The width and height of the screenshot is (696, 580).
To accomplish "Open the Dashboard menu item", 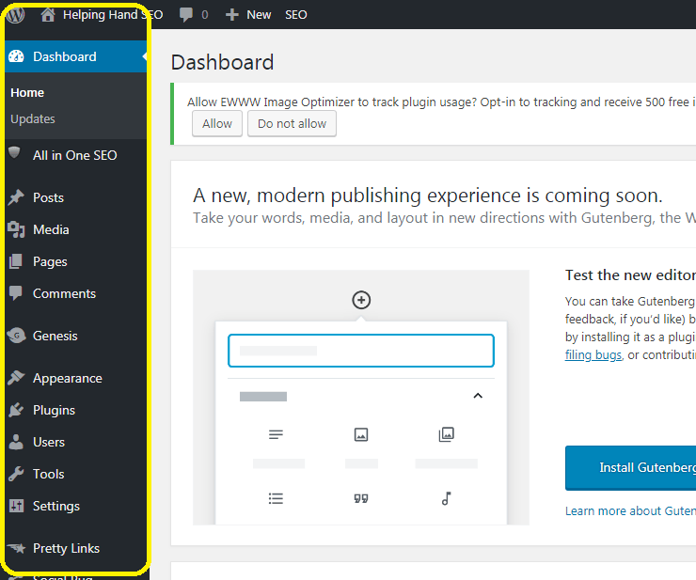I will (x=75, y=56).
